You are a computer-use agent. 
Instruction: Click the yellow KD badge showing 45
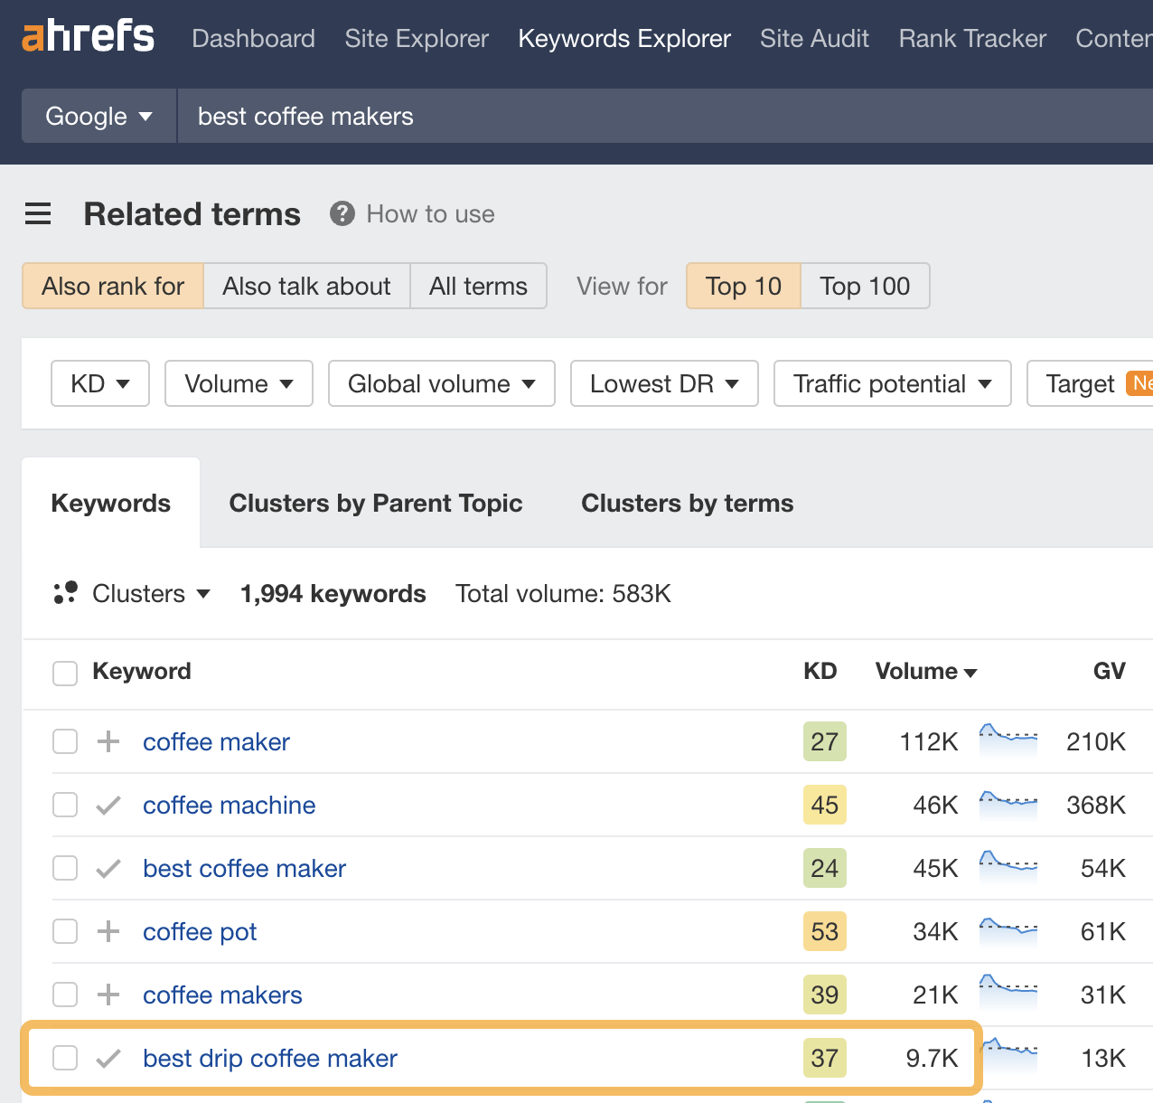(x=824, y=805)
